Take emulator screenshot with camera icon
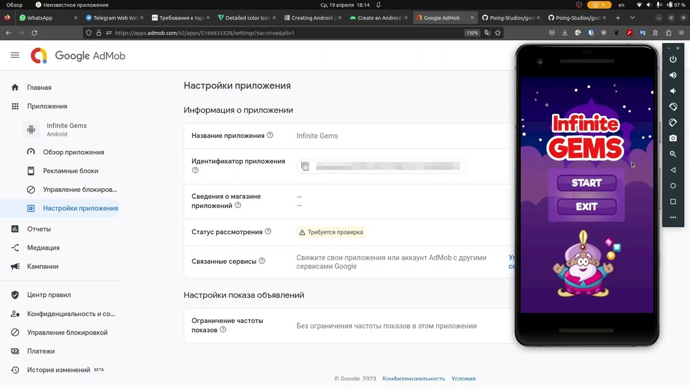 pos(673,138)
